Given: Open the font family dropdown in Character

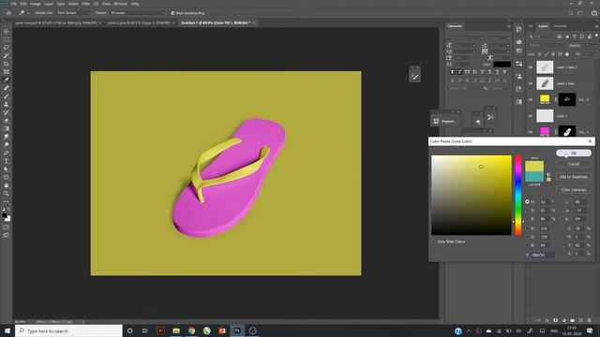Looking at the screenshot, I should point(465,38).
